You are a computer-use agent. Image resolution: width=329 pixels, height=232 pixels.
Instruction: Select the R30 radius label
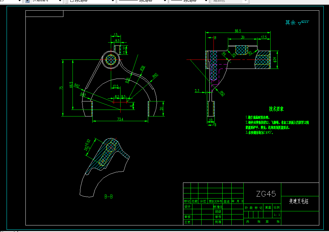83,95
